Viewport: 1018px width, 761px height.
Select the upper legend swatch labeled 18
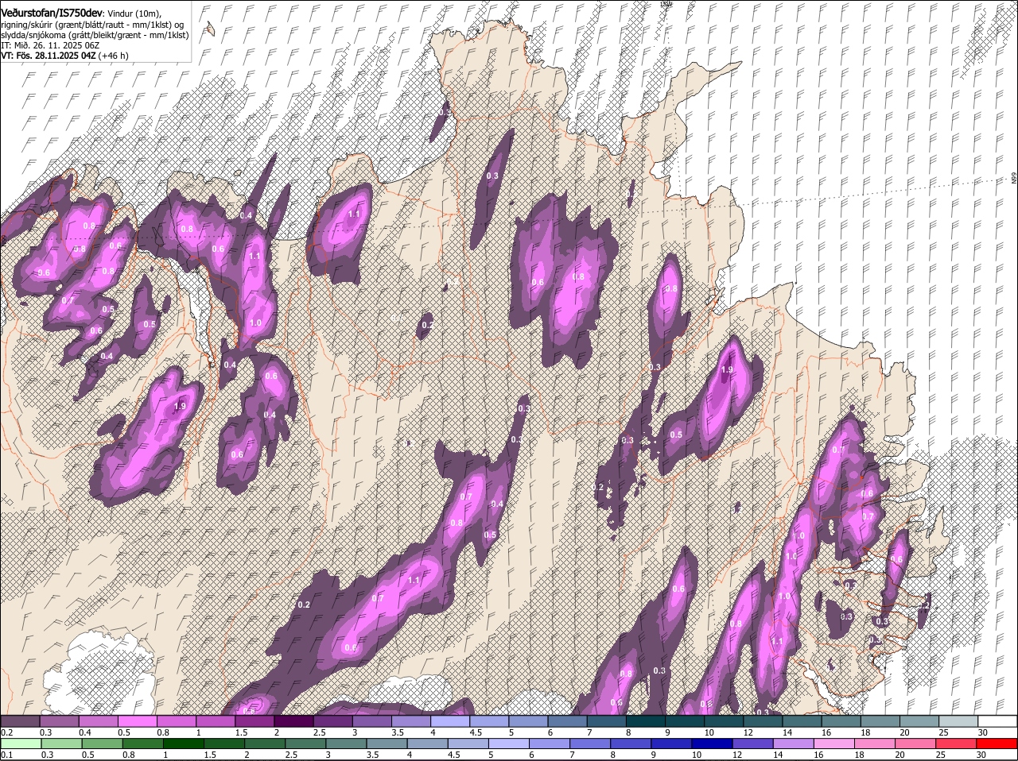[880, 720]
